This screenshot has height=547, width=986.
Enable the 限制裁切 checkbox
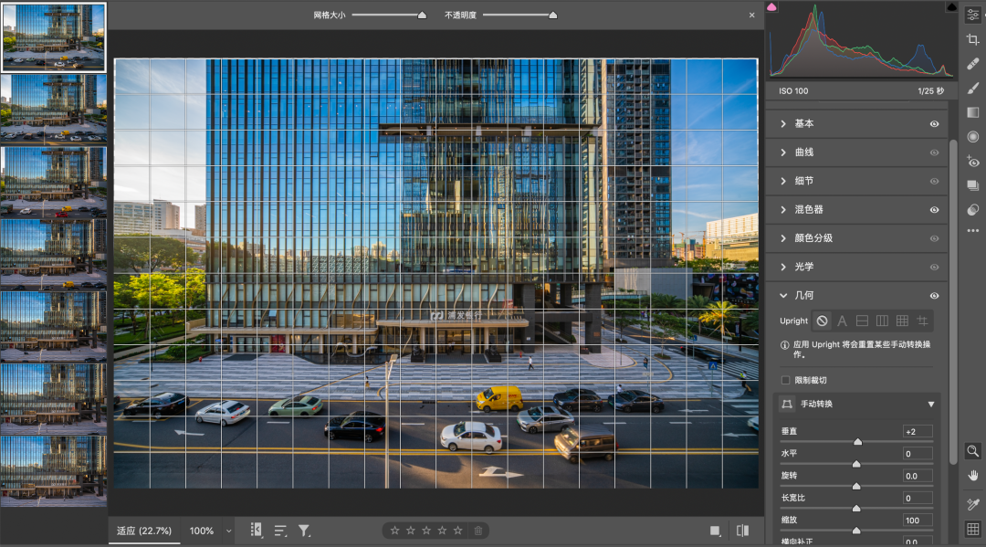point(786,380)
